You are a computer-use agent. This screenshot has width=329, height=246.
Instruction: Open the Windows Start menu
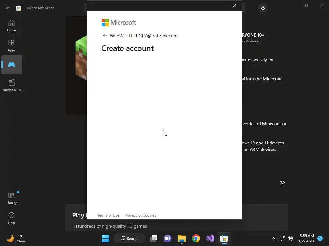[105, 238]
